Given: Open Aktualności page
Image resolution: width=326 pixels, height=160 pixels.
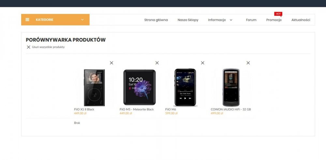Looking at the screenshot, I should (x=301, y=20).
